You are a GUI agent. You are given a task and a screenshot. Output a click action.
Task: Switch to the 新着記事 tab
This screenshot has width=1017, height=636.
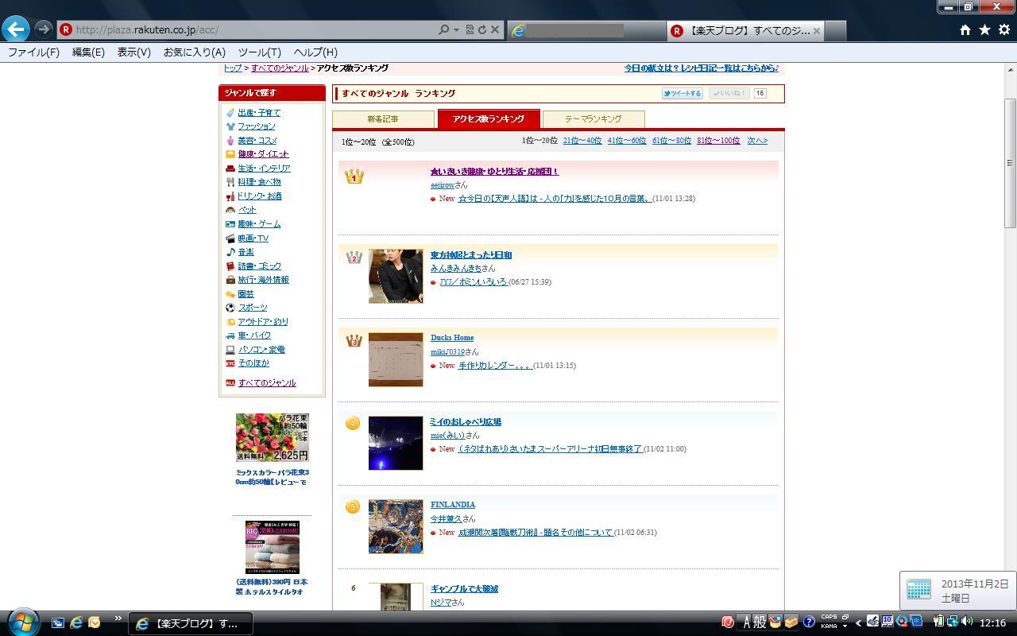[x=383, y=118]
